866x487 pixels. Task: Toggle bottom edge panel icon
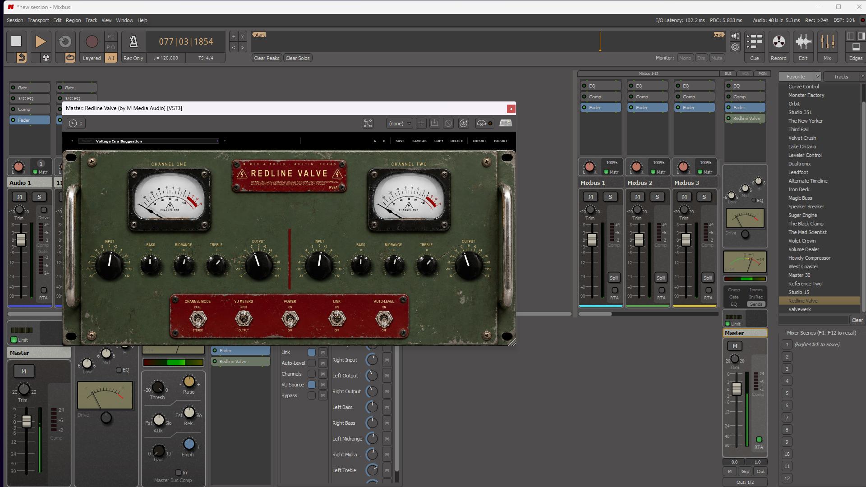coord(856,47)
